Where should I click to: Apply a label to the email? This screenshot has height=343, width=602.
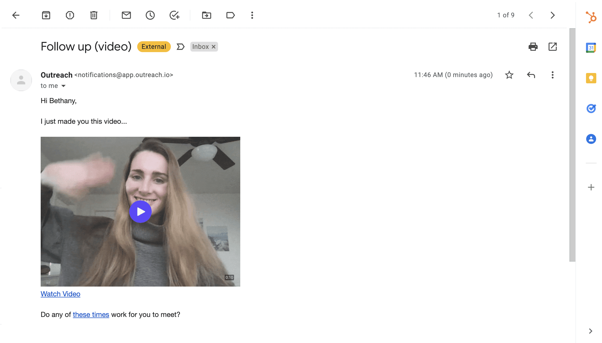coord(230,15)
